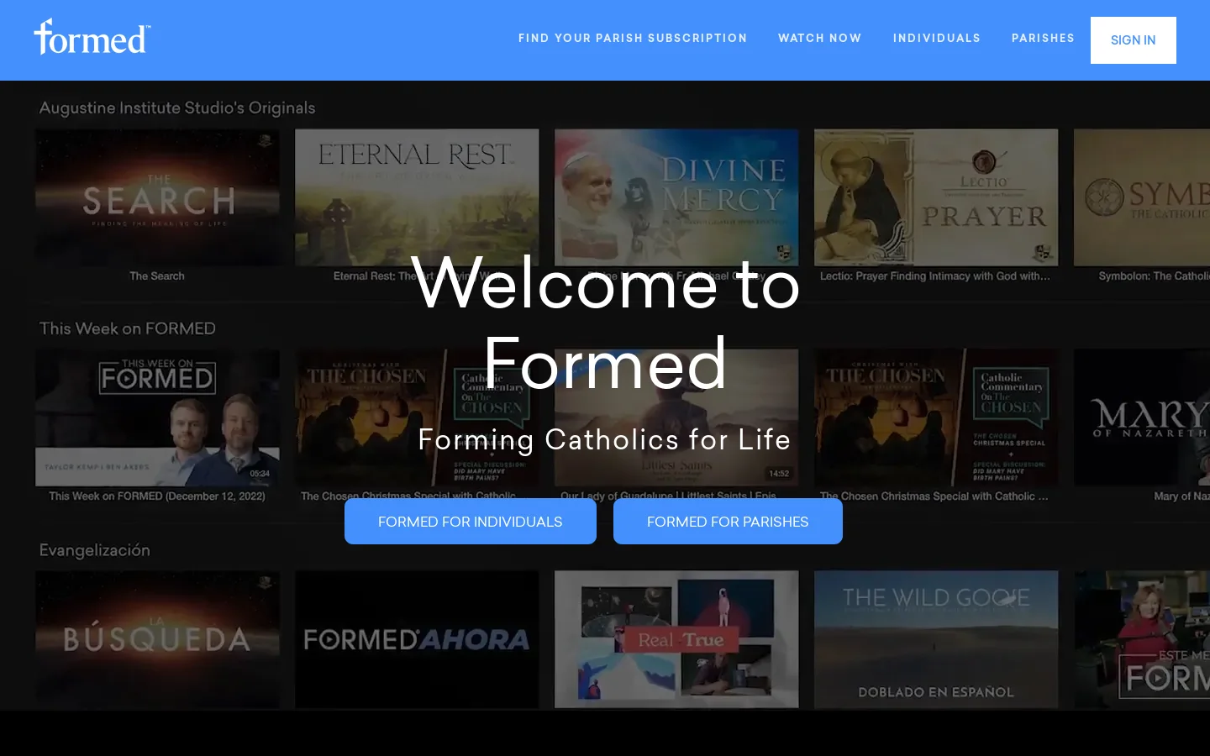Open the La Búsqueda thumbnail

[x=157, y=639]
